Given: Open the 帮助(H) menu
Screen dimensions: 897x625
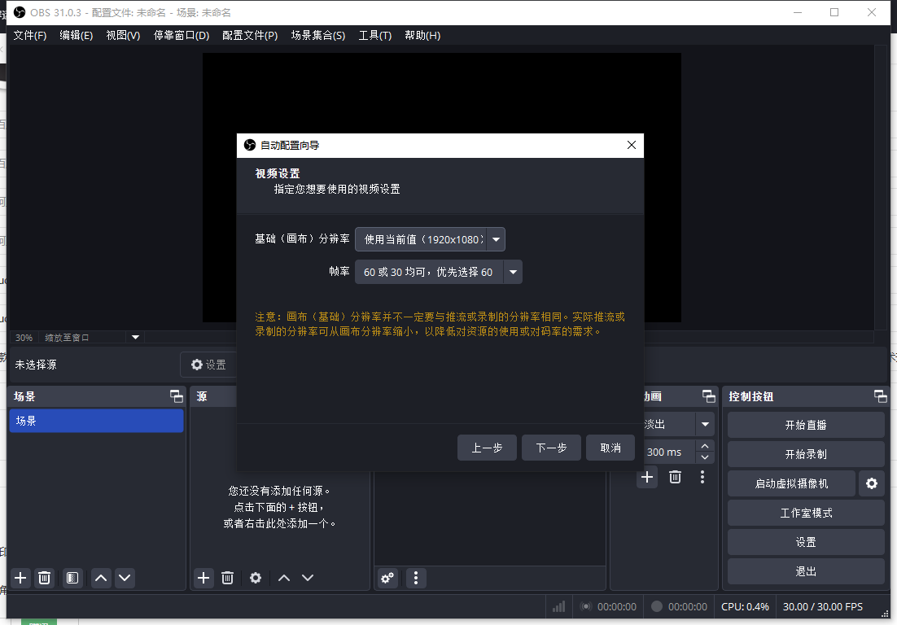Looking at the screenshot, I should [x=422, y=35].
